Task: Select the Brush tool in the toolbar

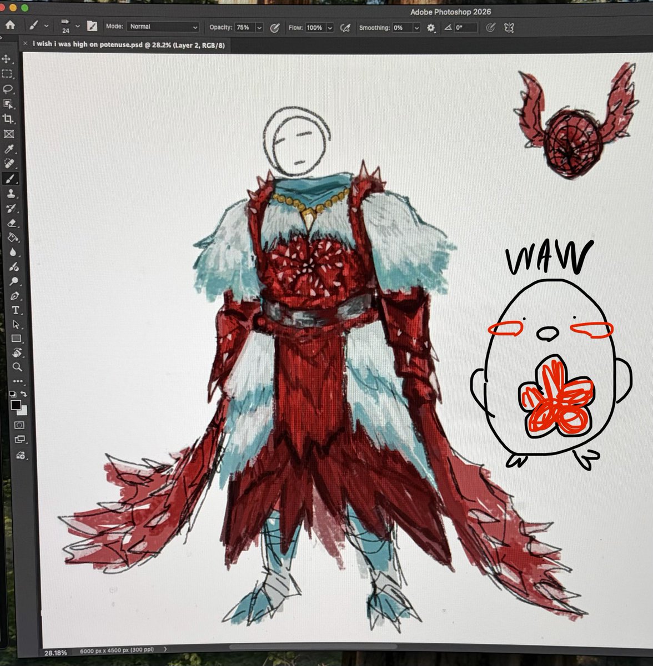Action: point(10,179)
